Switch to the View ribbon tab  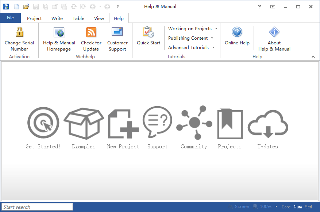tap(99, 18)
